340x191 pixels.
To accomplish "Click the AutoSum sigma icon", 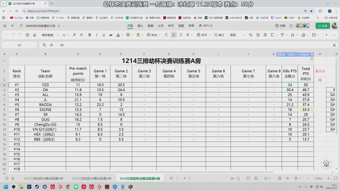I will coord(272,35).
